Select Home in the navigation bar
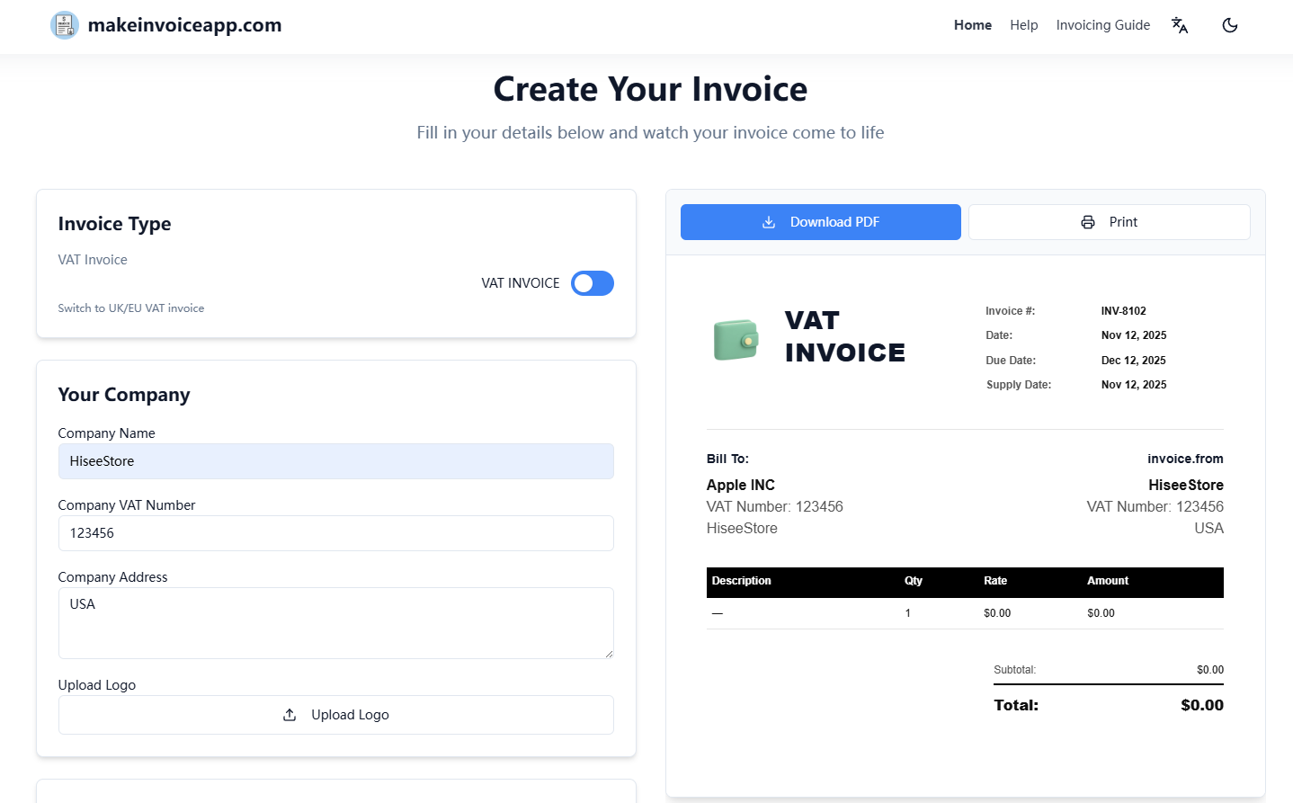The width and height of the screenshot is (1293, 803). (973, 25)
